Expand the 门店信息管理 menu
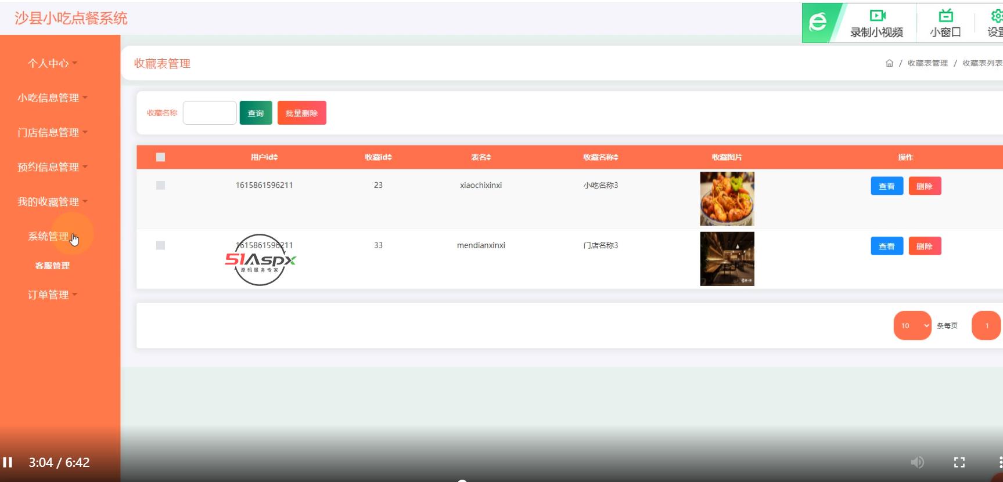The width and height of the screenshot is (1003, 482). coord(52,133)
